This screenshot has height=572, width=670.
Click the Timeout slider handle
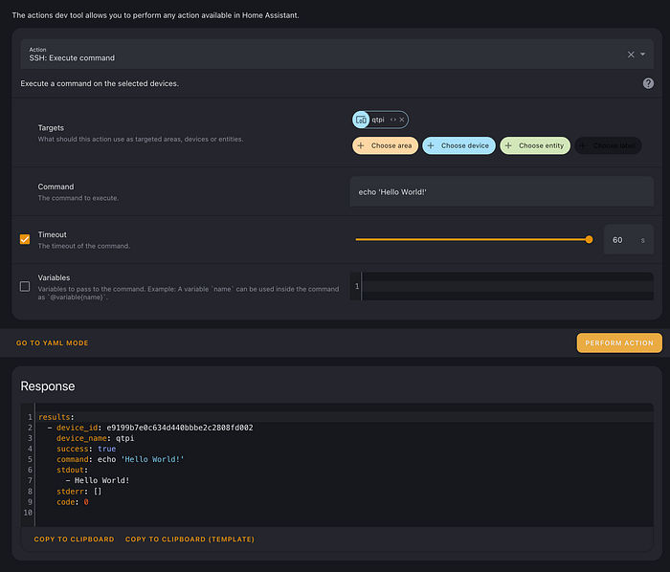click(589, 239)
